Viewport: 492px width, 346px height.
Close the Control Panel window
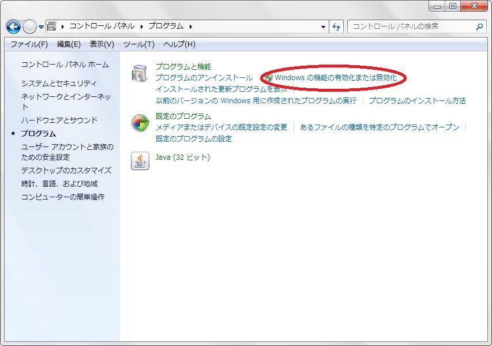tap(474, 6)
